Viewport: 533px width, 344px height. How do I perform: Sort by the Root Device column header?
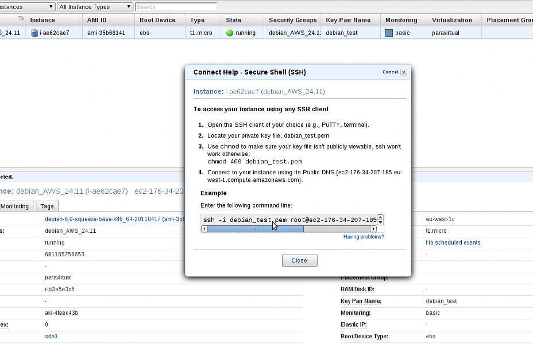160,20
